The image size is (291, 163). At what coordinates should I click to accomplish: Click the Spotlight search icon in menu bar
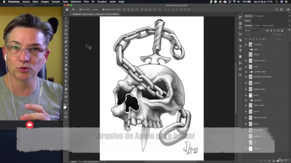[277, 2]
